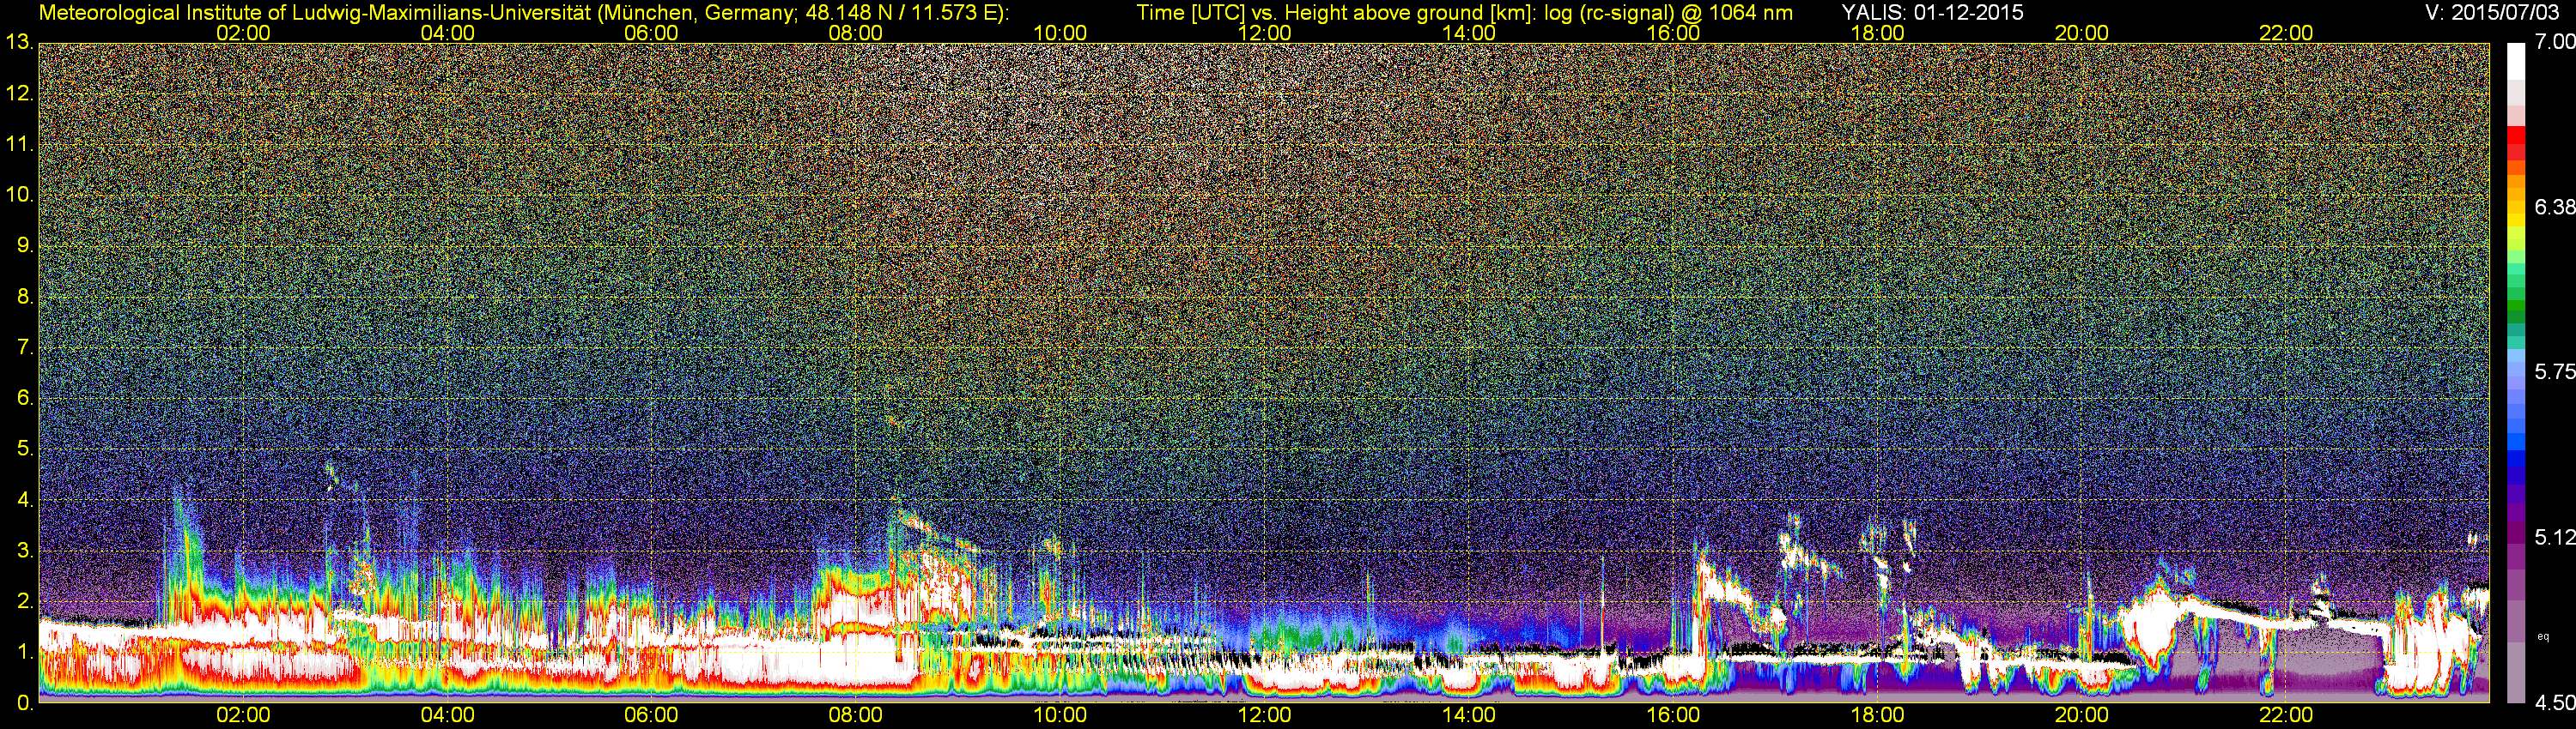Click 12:00 on the upper time axis

pos(1264,33)
